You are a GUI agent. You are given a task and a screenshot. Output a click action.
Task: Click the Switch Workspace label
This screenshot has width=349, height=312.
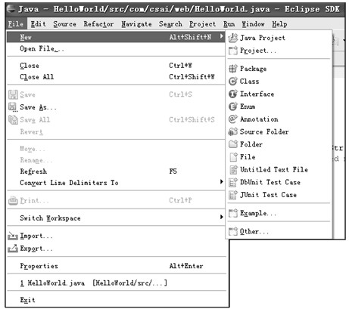coord(50,218)
